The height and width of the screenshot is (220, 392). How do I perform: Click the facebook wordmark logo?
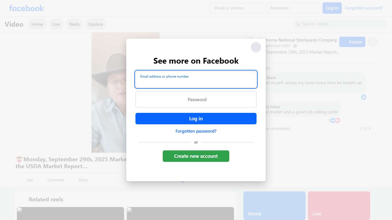(x=26, y=8)
